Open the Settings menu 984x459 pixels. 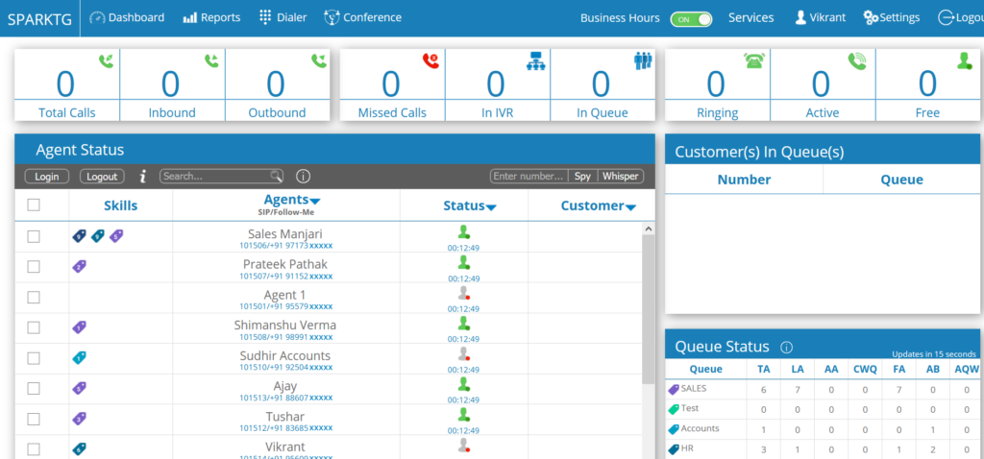pos(892,18)
